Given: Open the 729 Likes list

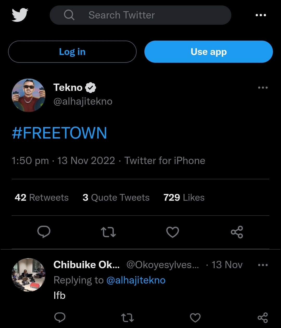Looking at the screenshot, I should pyautogui.click(x=184, y=198).
